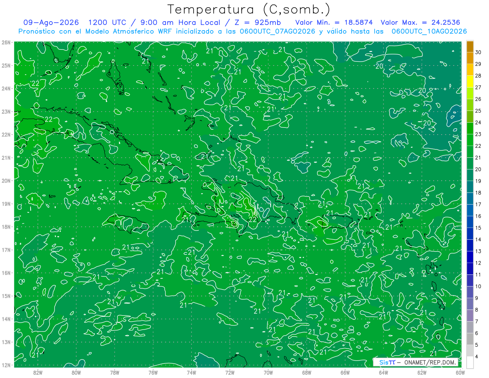Click the '26N' latitude label
This screenshot has height=378, width=489.
tap(6, 42)
